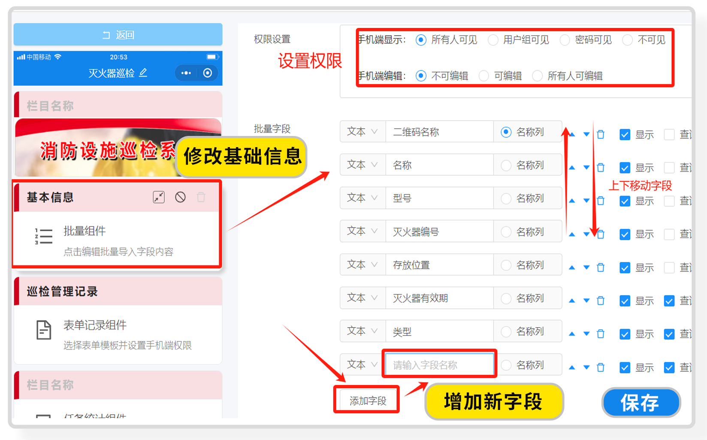Toggle 查询 checkbox for 灭火器有效期
The image size is (707, 440).
point(669,301)
